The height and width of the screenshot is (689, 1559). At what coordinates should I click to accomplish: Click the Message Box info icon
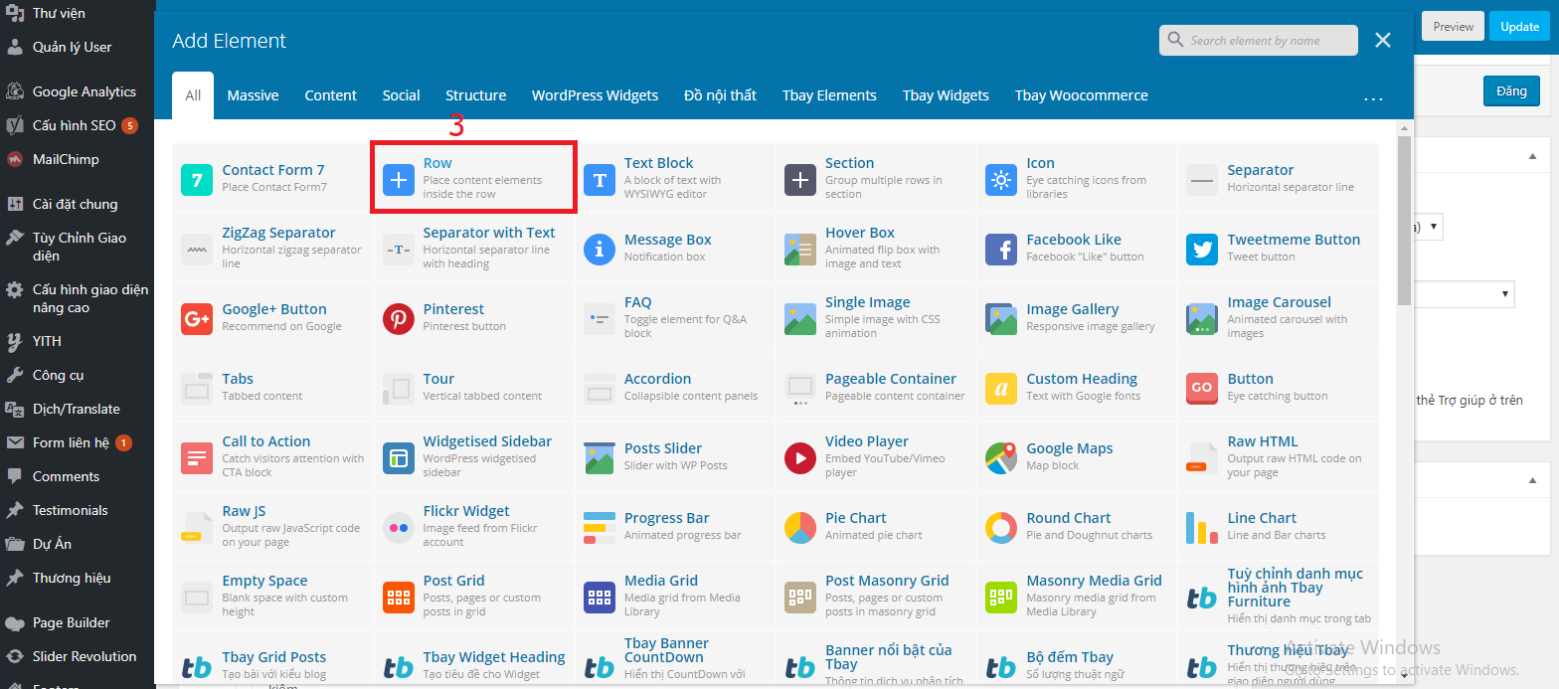pos(600,250)
